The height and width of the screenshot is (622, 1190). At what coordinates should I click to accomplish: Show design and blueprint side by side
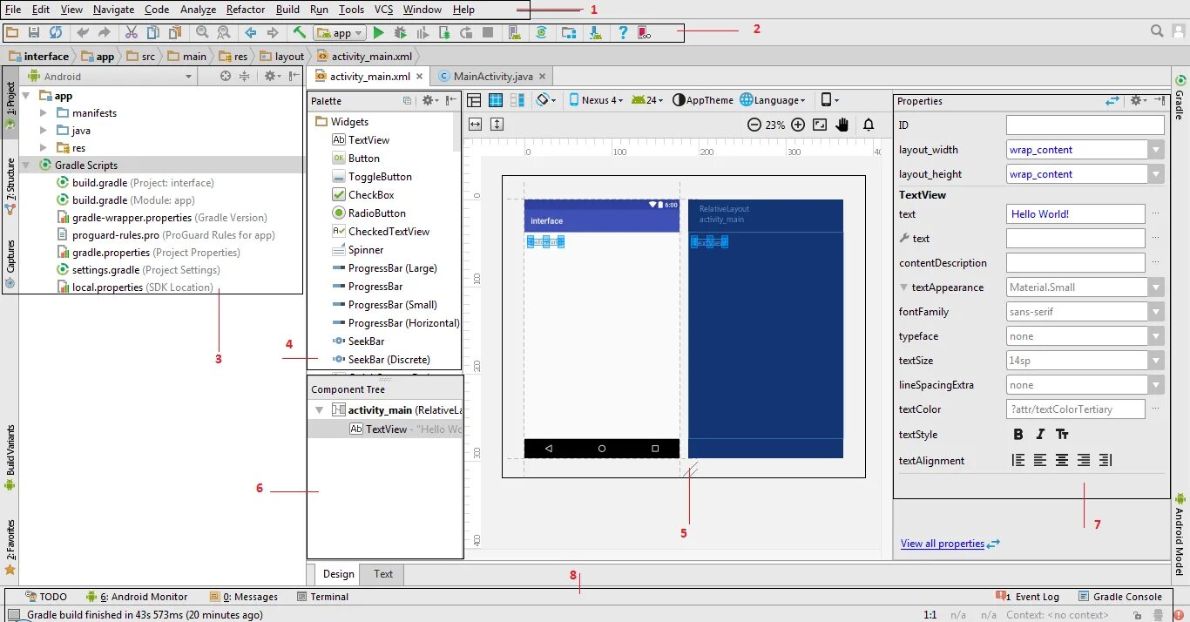[517, 100]
